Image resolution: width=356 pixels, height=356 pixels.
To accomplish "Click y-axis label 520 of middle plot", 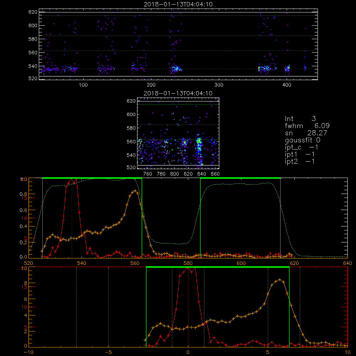I will coord(131,167).
